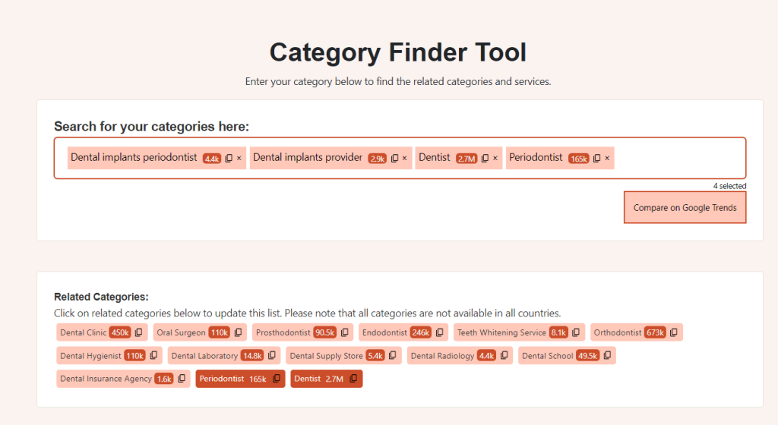Copy the Dental implants provider tag
The height and width of the screenshot is (425, 778).
click(x=395, y=159)
